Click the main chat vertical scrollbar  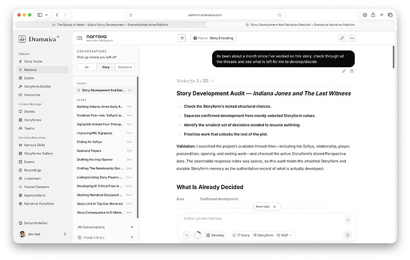[x=393, y=57]
